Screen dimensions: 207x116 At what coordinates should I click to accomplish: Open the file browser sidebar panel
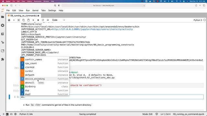coord(3,17)
